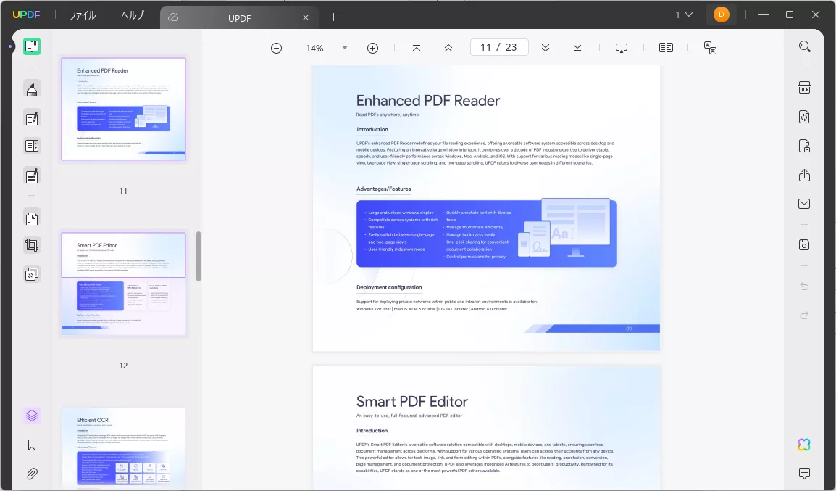Open the comments chat panel

coord(805,474)
